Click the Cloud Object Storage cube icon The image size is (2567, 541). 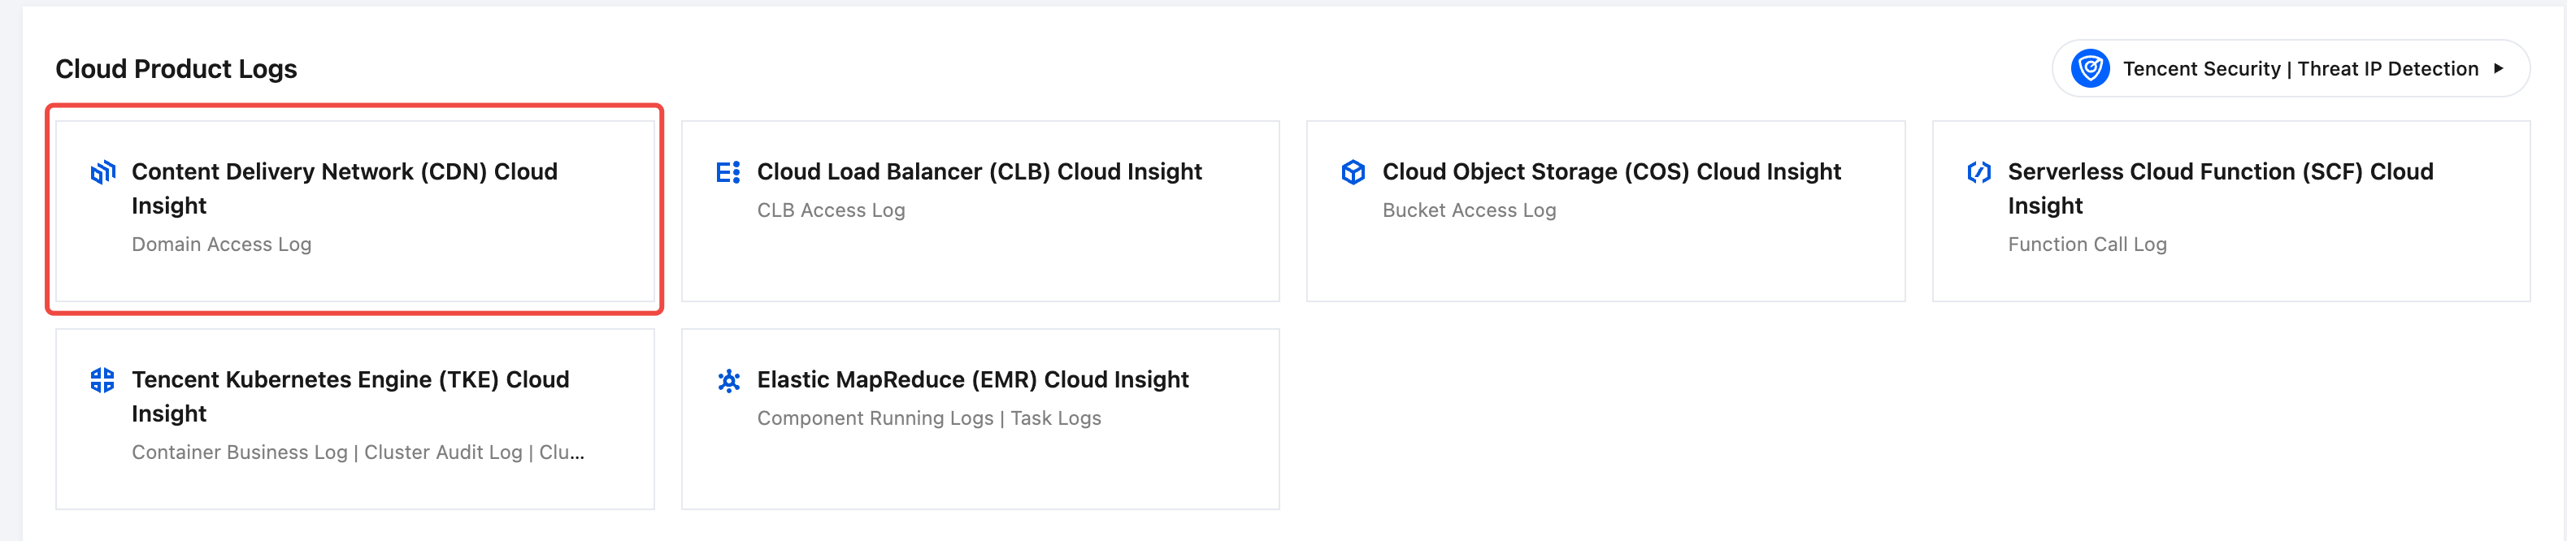1353,172
